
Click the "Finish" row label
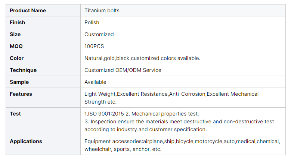[x=18, y=22]
